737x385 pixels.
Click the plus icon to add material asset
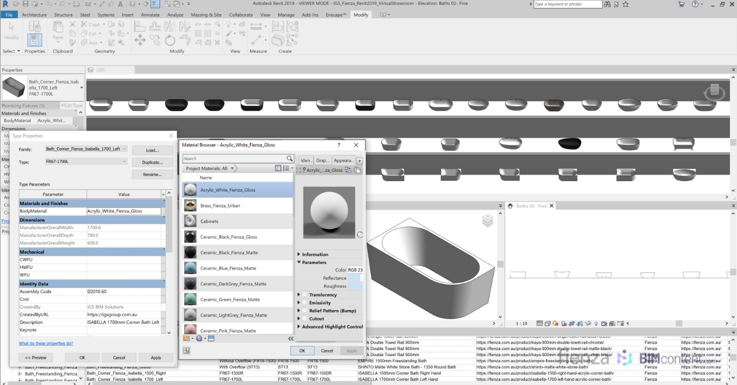360,160
